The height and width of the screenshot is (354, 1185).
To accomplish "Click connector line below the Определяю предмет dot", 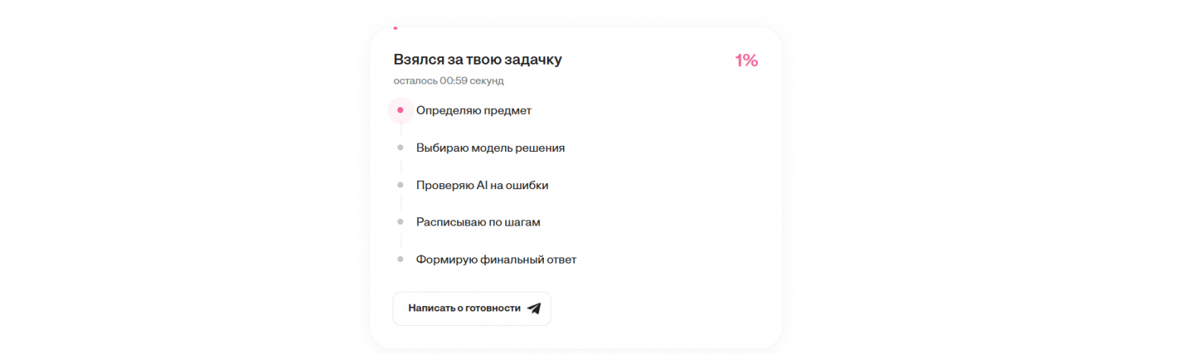I will [x=400, y=130].
